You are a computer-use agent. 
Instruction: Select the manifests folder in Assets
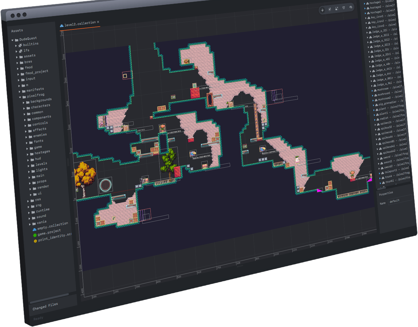[35, 90]
